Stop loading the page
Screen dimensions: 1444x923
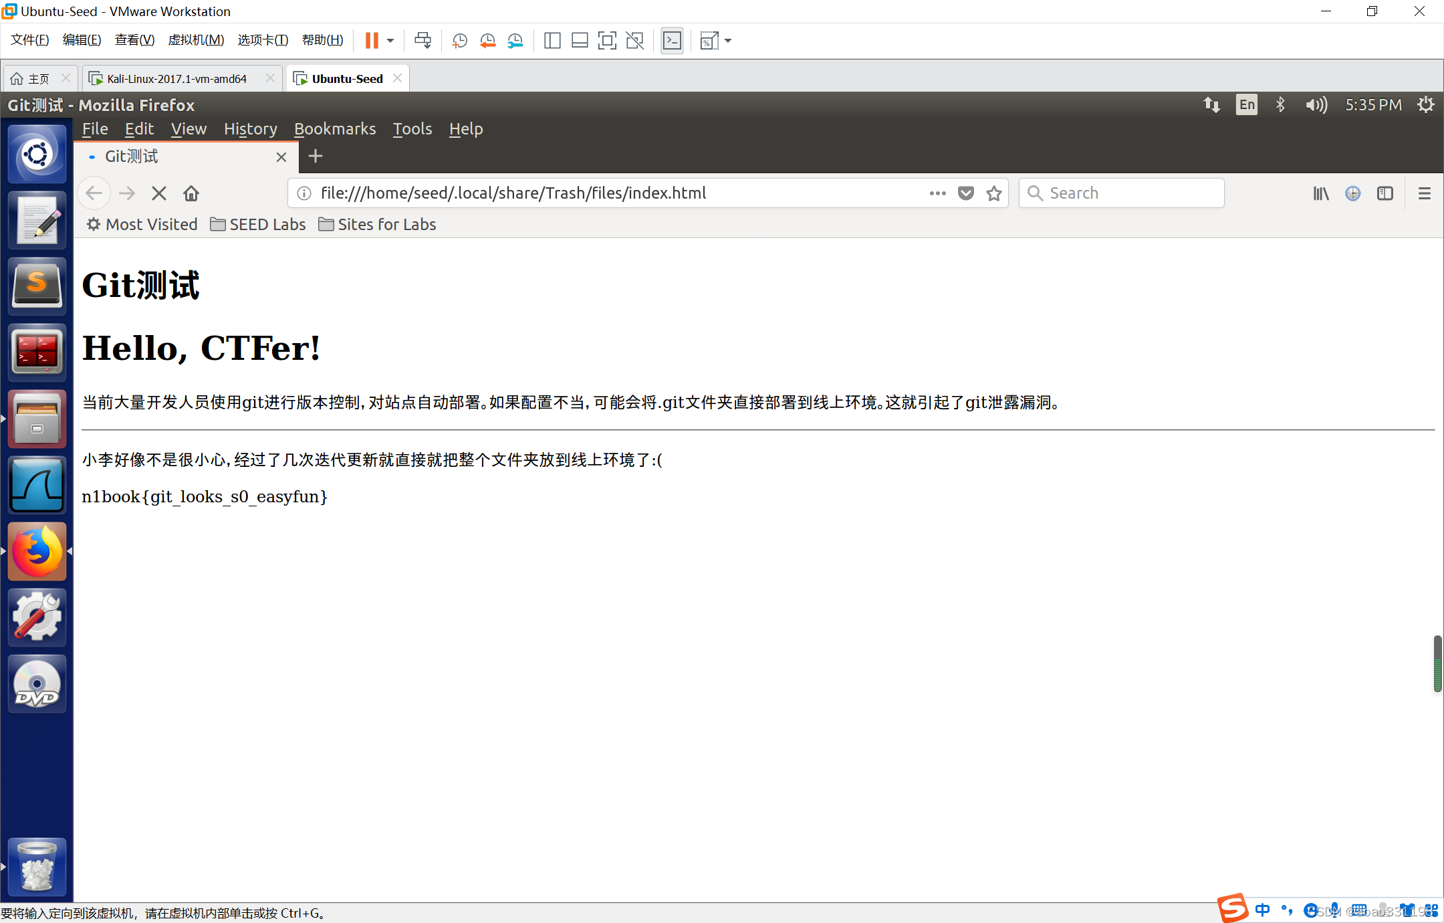pyautogui.click(x=158, y=193)
